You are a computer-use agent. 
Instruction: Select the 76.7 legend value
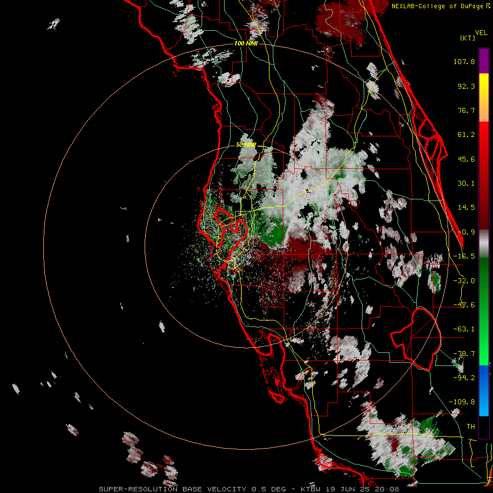pyautogui.click(x=466, y=110)
